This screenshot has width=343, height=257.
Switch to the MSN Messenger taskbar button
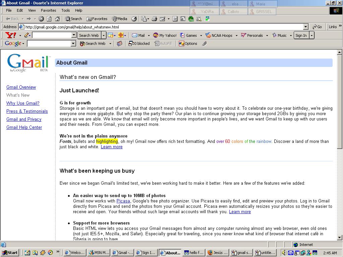99,253
